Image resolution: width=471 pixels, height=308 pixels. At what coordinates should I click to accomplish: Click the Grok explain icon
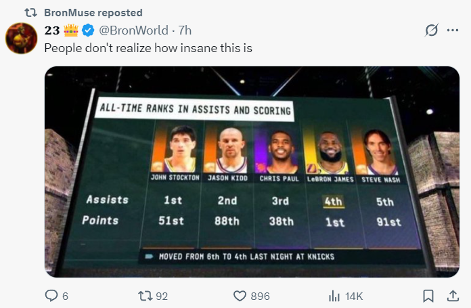(432, 30)
